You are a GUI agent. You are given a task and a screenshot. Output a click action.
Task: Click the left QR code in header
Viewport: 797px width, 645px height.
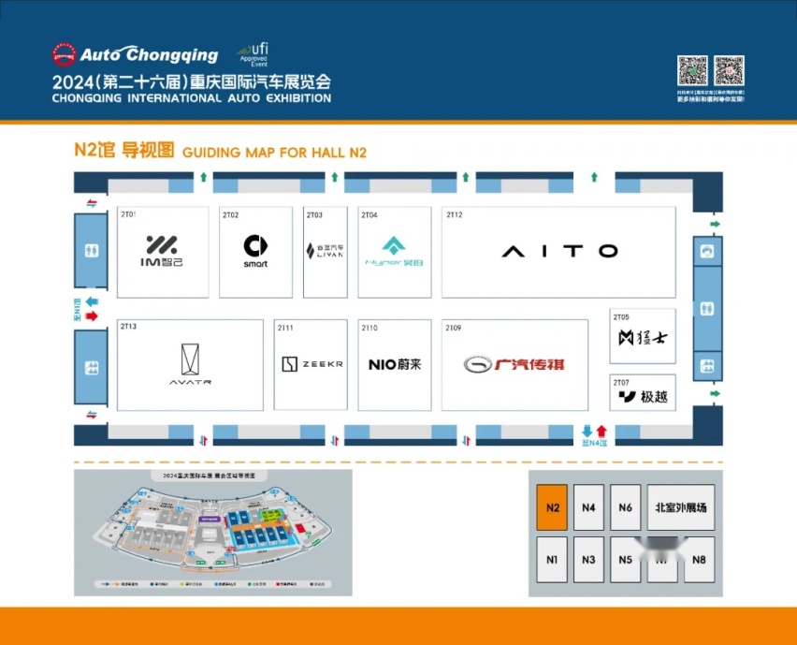point(692,71)
